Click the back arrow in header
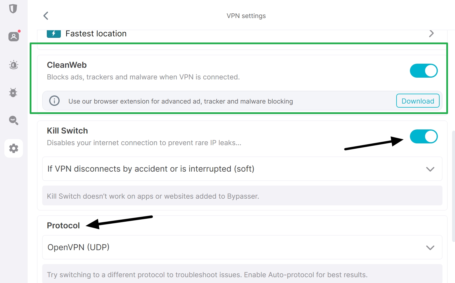The height and width of the screenshot is (283, 455). point(46,16)
